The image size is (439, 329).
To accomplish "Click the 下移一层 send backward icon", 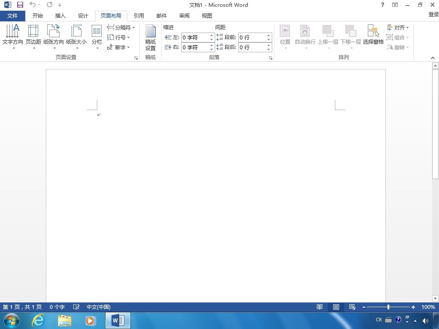I will [x=351, y=31].
